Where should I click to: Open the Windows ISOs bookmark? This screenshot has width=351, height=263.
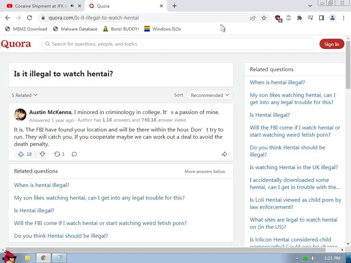click(162, 29)
